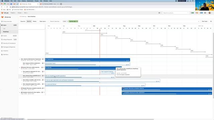Select the Roadmap sub-item in sidebar
Image resolution: width=214 pixels, height=120 pixels.
pos(6,32)
